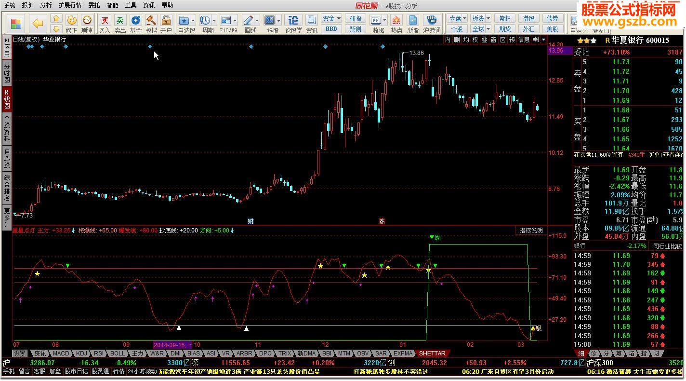Select the SHETTAR indicator tab
This screenshot has height=381, width=686.
(432, 354)
